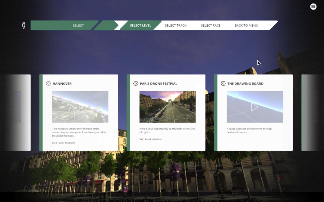Play the Hannover level preview thumbnail
324x202 pixels.
coord(80,107)
